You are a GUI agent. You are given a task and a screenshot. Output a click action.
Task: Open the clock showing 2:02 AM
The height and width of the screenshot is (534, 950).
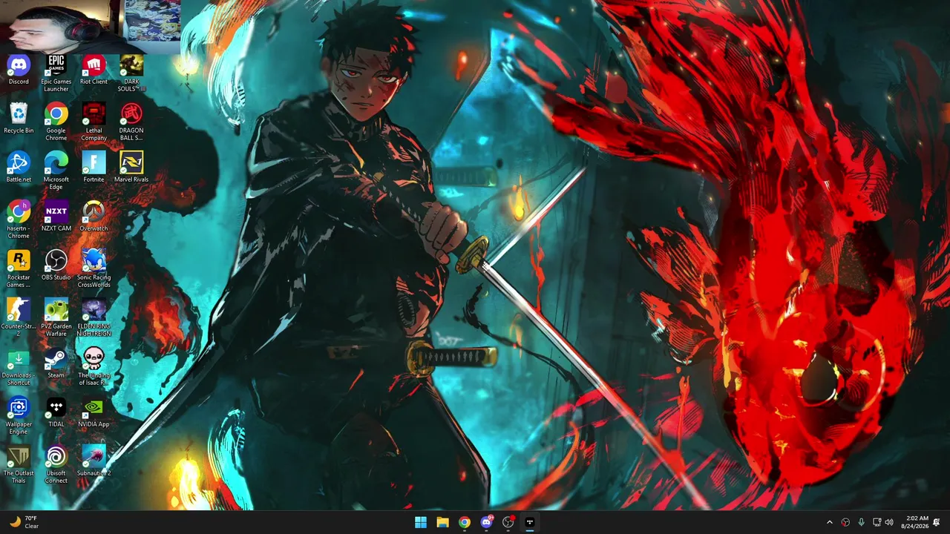tap(914, 522)
